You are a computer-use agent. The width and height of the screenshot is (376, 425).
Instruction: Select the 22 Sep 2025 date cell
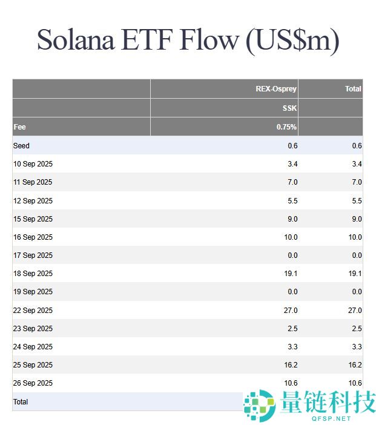tap(33, 311)
